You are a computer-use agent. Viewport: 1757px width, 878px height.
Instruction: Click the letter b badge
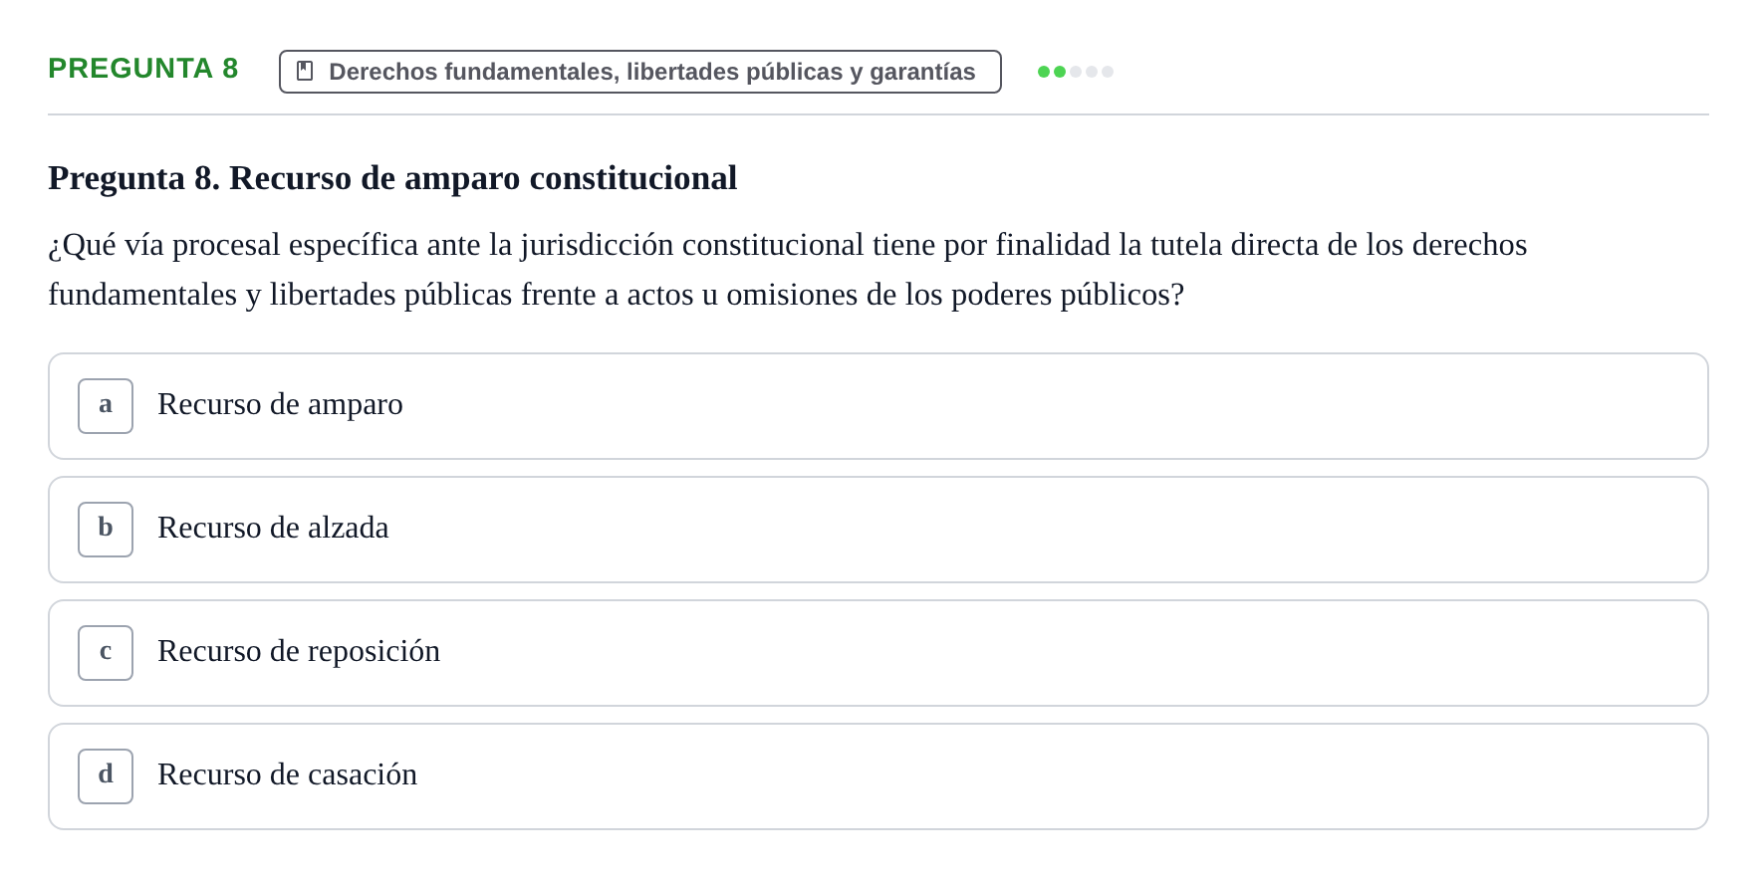[106, 530]
